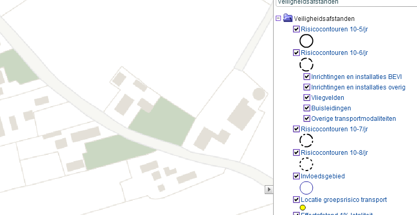Toggle Inrichtingen en installaties overig checkbox
This screenshot has width=417, height=215.
coord(307,87)
